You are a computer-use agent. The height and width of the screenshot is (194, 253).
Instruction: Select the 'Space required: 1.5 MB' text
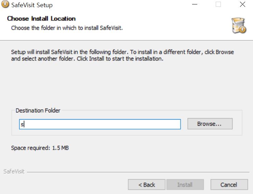pyautogui.click(x=40, y=148)
